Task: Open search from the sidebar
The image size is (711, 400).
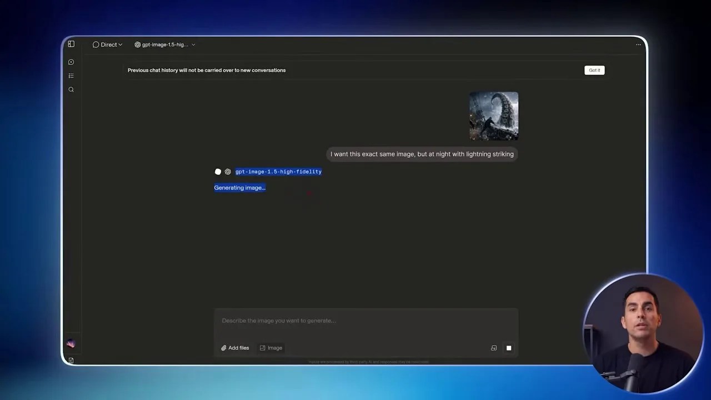Action: coord(71,89)
